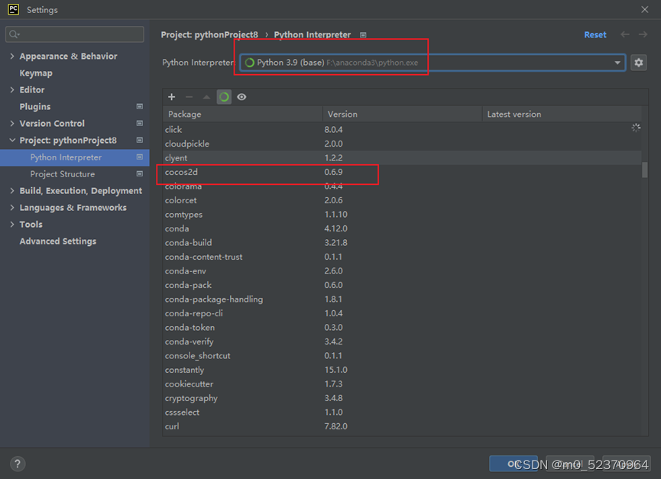Expand Languages & Frameworks section
Screen dimensions: 661x479
tap(11, 208)
